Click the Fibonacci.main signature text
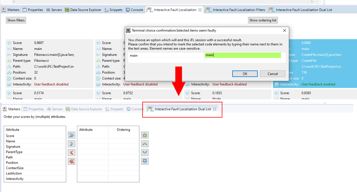 54,55
